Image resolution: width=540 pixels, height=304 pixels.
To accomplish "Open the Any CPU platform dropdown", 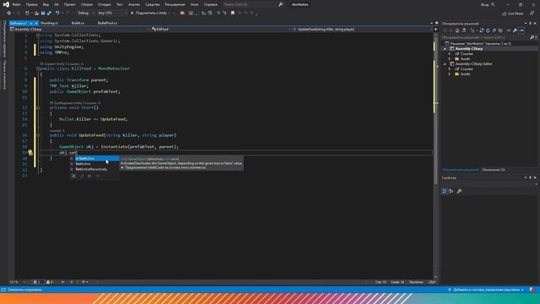I will tap(112, 14).
